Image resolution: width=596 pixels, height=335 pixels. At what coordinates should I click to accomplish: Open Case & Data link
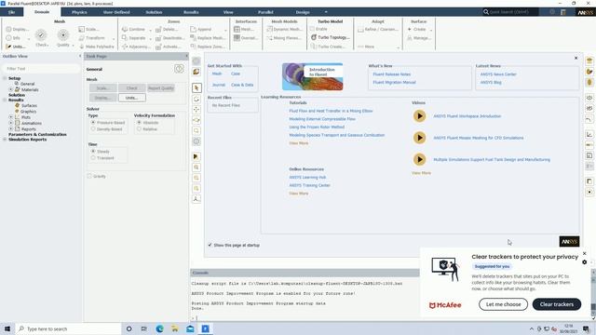pyautogui.click(x=242, y=85)
